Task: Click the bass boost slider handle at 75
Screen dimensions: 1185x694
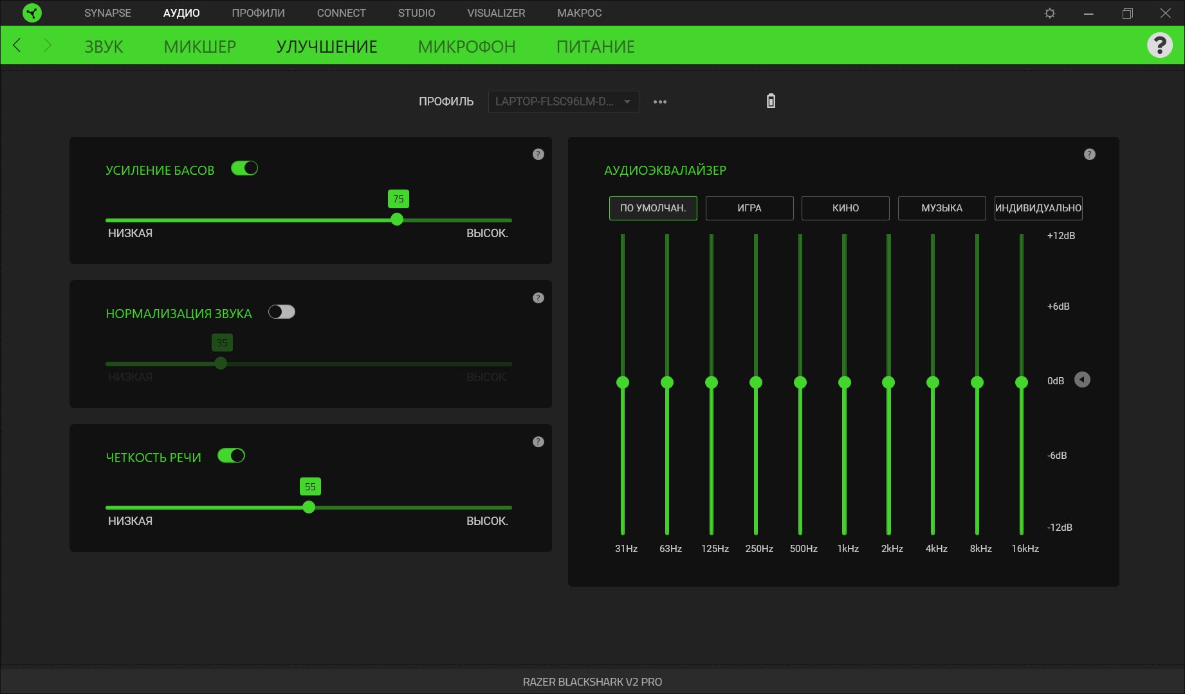Action: pyautogui.click(x=397, y=220)
